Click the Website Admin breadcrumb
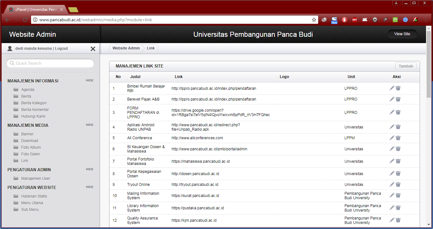 click(126, 48)
